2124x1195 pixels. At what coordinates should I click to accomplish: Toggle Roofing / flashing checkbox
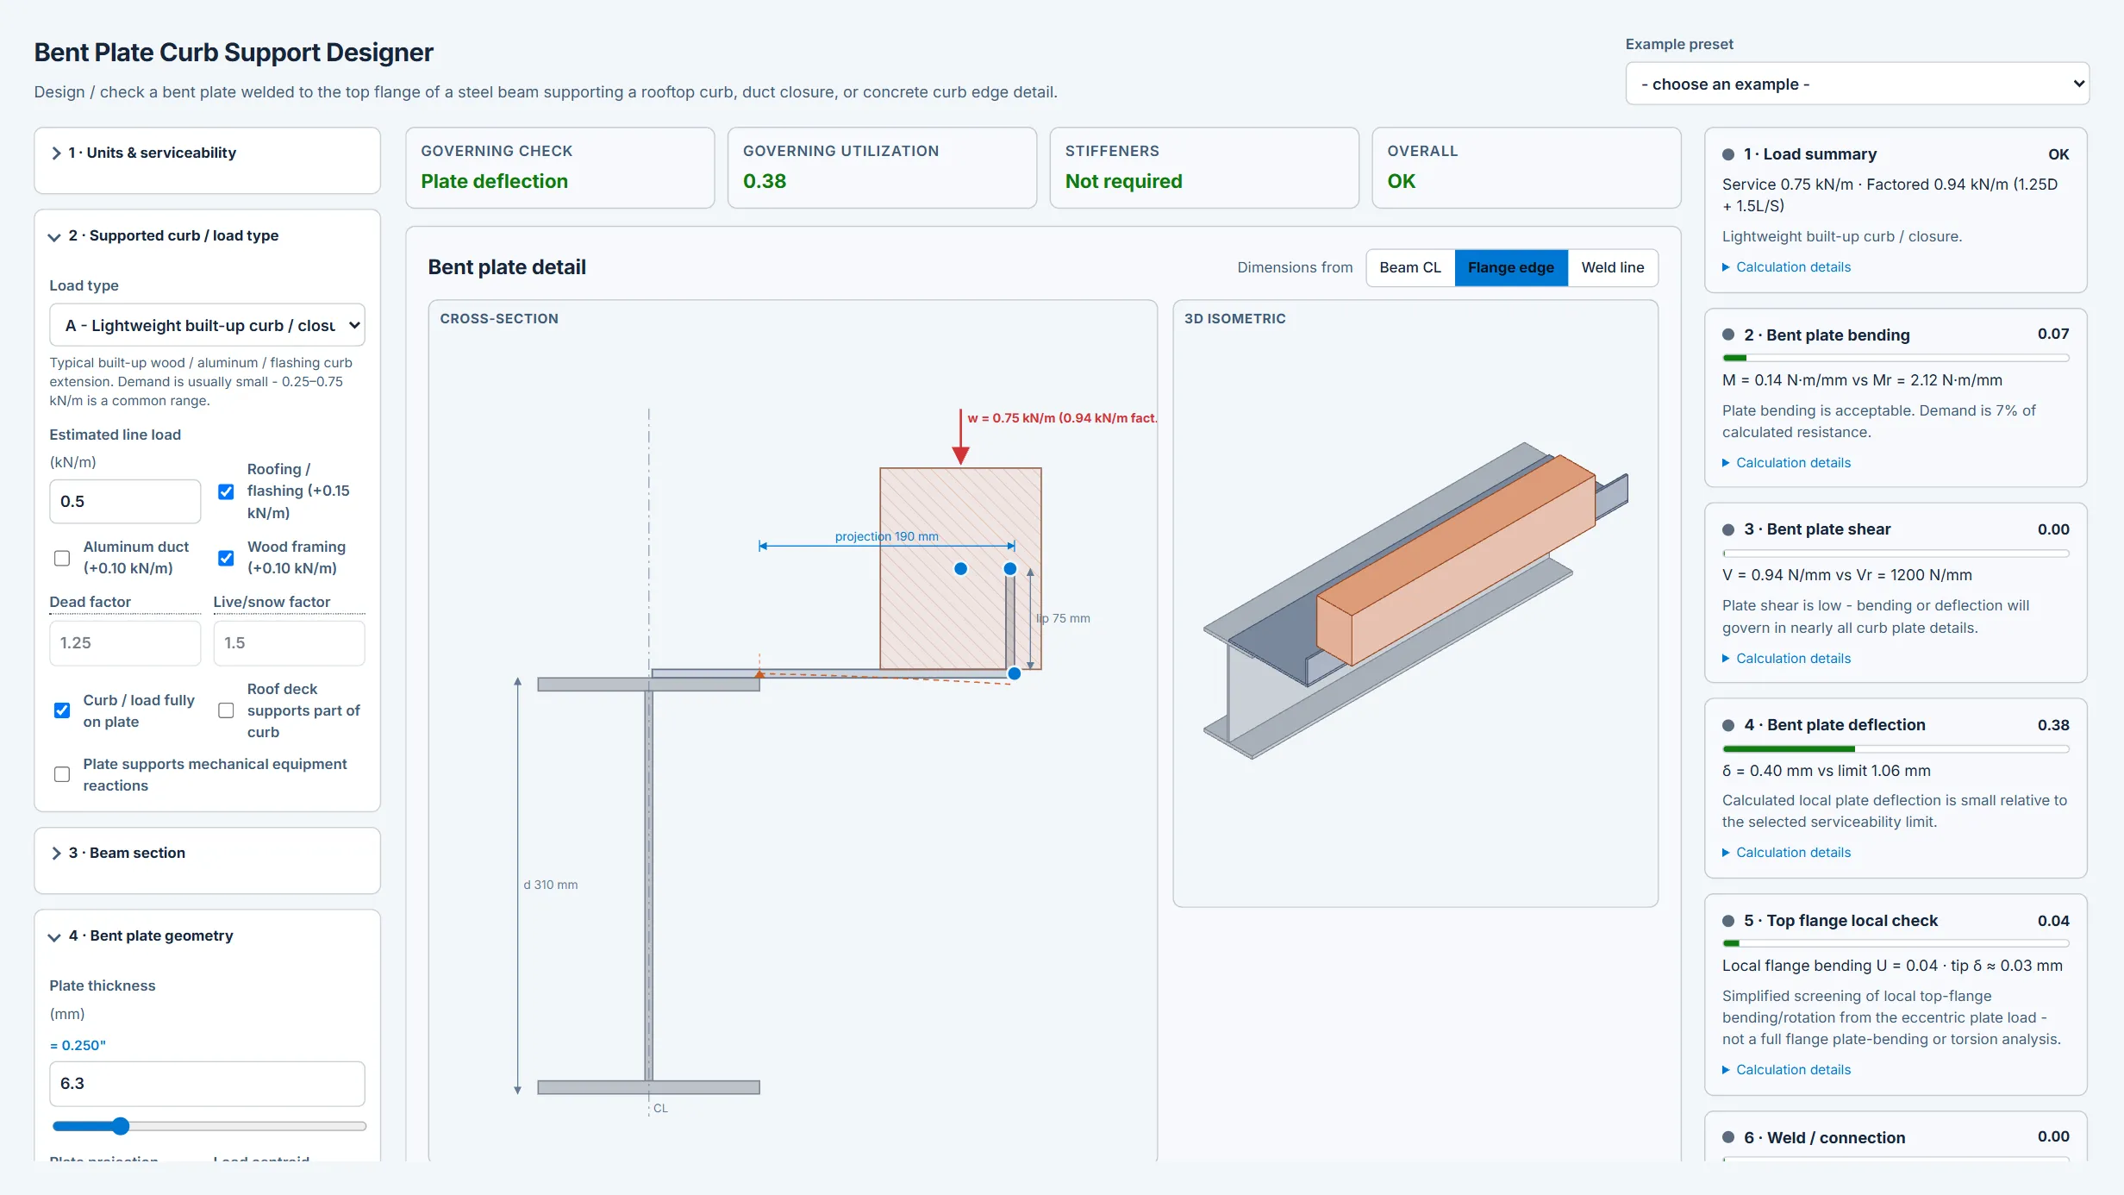pyautogui.click(x=226, y=491)
